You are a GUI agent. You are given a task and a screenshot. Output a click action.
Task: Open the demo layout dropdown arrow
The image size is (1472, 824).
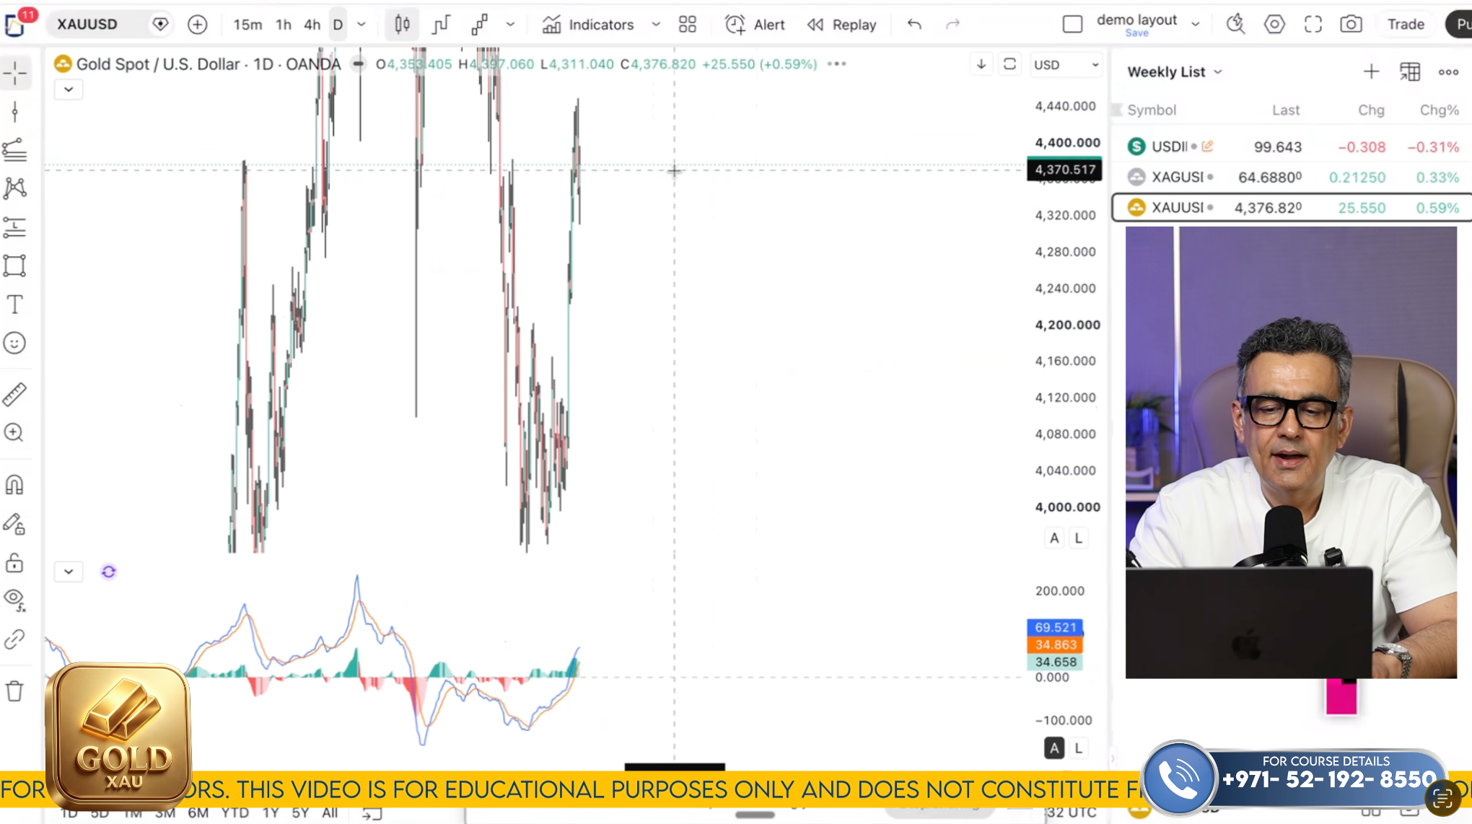tap(1196, 25)
